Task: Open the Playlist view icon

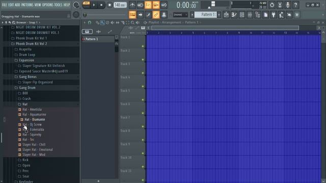Action: pyautogui.click(x=226, y=15)
